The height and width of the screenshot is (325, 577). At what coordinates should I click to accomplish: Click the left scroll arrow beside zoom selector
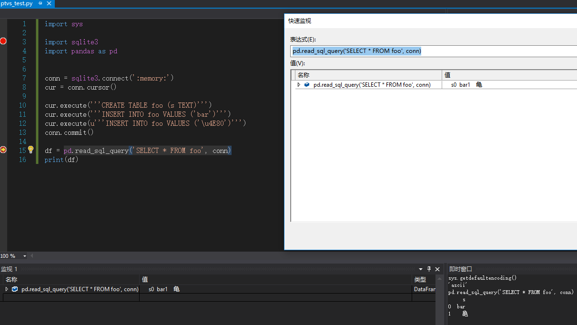(30, 256)
